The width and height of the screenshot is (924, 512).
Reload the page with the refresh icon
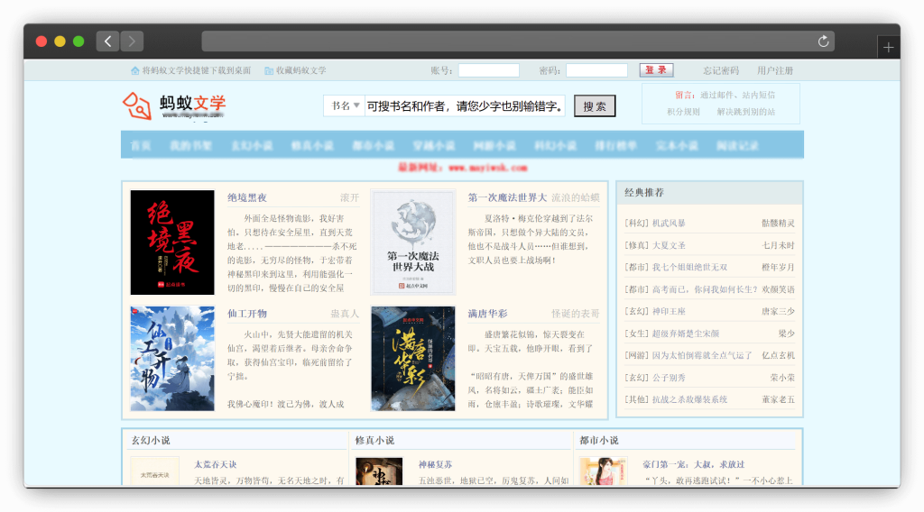pos(823,41)
